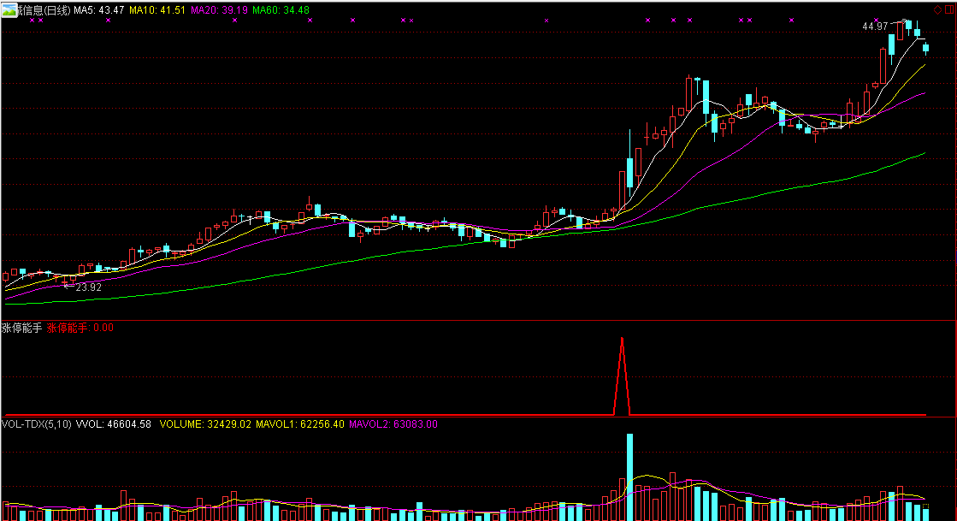957x521 pixels.
Task: Click the landscape picture icon in the corner
Action: pos(9,9)
